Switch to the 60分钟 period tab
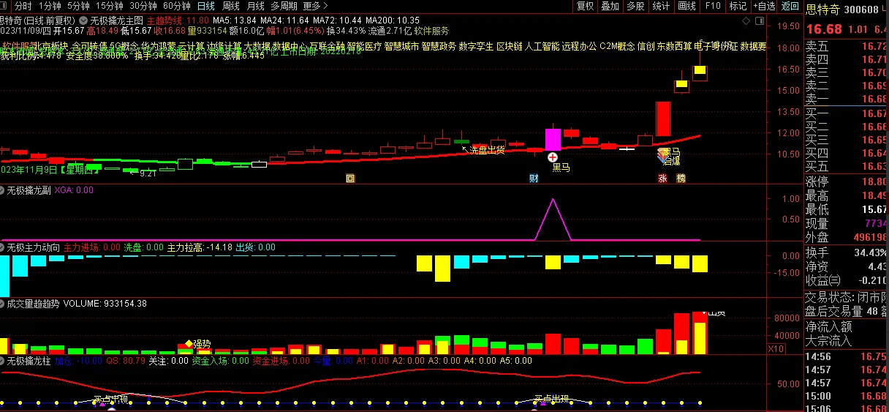Image resolution: width=889 pixels, height=412 pixels. click(176, 6)
